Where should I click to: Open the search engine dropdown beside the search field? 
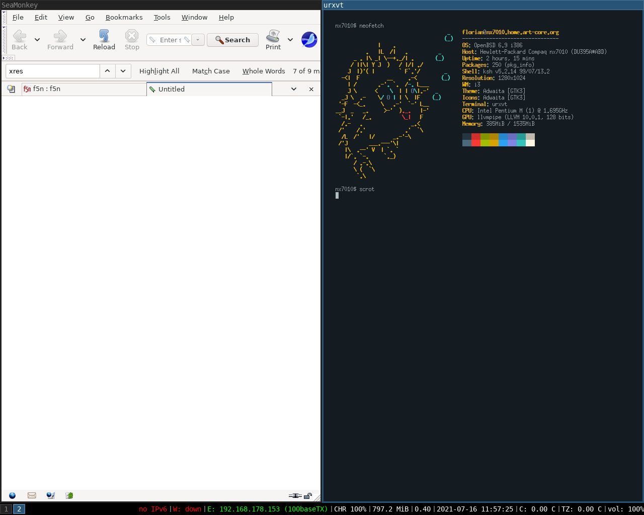point(197,39)
